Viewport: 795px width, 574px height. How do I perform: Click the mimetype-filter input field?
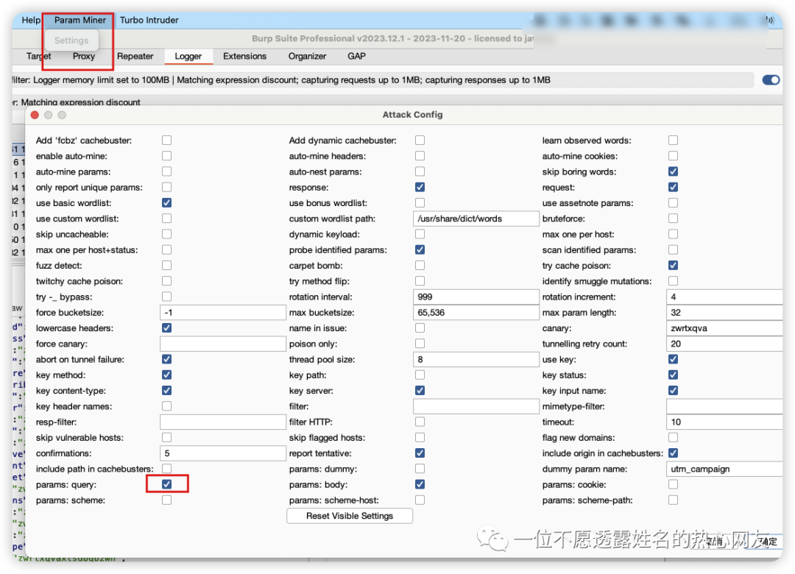coord(724,406)
